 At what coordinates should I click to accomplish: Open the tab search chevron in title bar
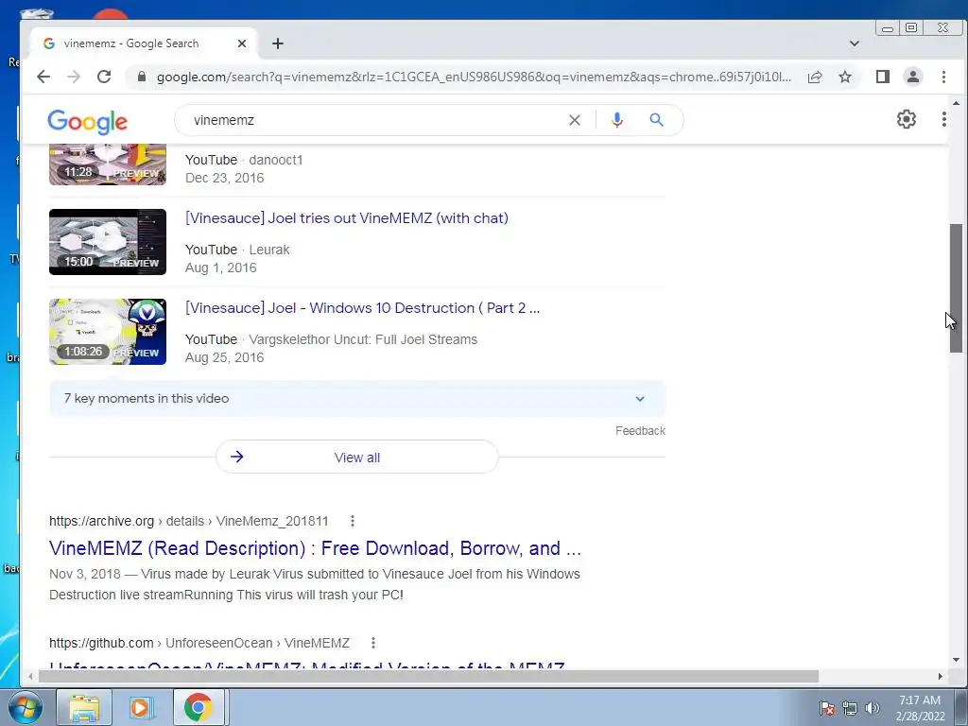click(855, 43)
